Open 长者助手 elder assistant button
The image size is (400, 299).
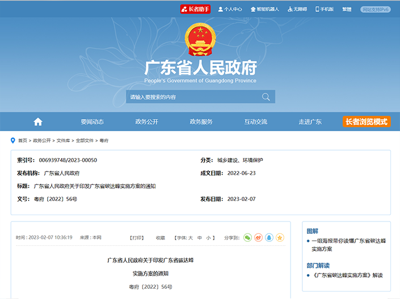click(x=195, y=9)
